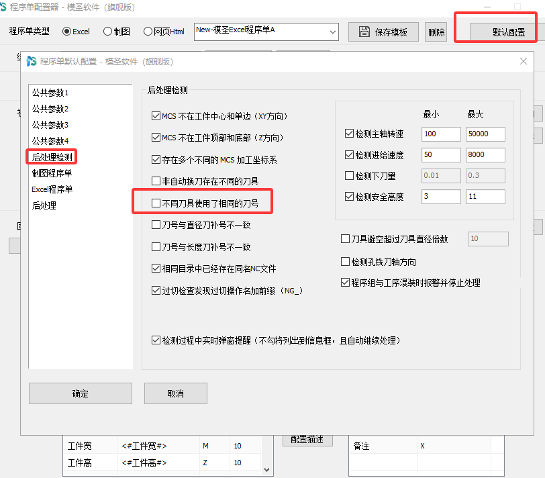The width and height of the screenshot is (545, 478).
Task: Select 后处理检测 in the left list
Action: pos(52,157)
